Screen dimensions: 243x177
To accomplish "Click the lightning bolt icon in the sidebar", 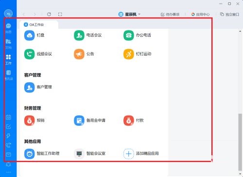I will (8, 136).
